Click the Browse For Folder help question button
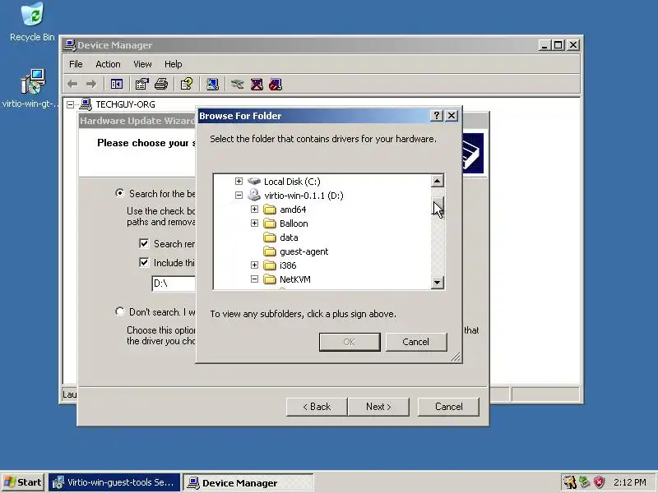This screenshot has height=493, width=658. tap(437, 116)
